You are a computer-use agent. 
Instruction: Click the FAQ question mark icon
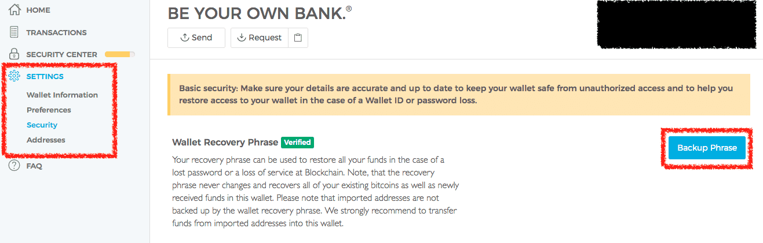pyautogui.click(x=15, y=166)
